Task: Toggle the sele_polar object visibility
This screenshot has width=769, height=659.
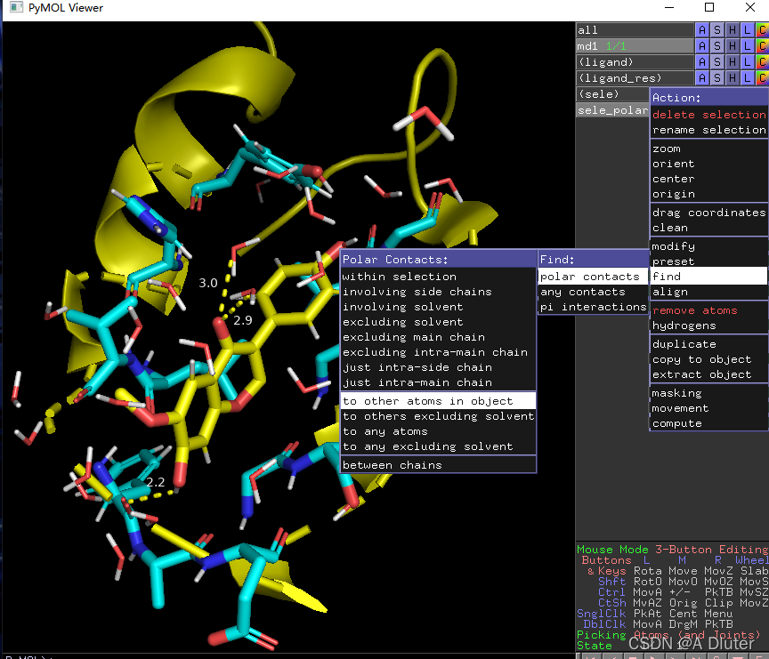Action: coord(612,110)
